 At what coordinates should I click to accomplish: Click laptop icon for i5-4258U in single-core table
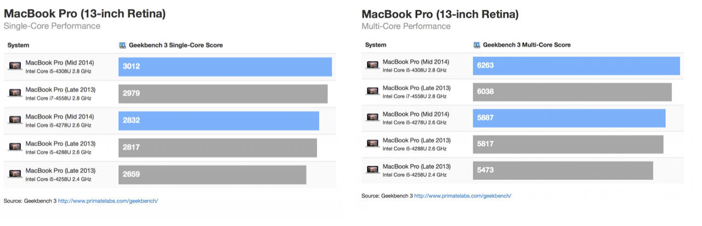[15, 174]
